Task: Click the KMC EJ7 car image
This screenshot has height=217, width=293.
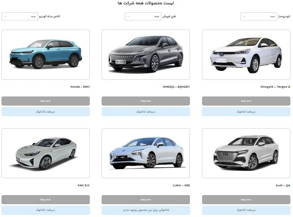Action: (45, 153)
